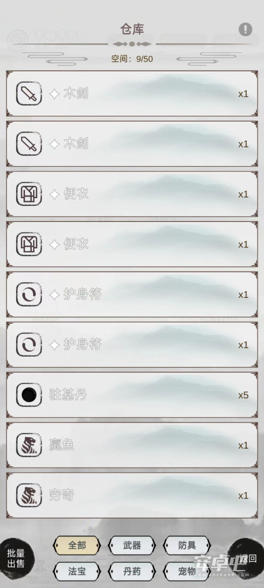
Task: Tap the second 便衣 armor icon
Action: [29, 244]
